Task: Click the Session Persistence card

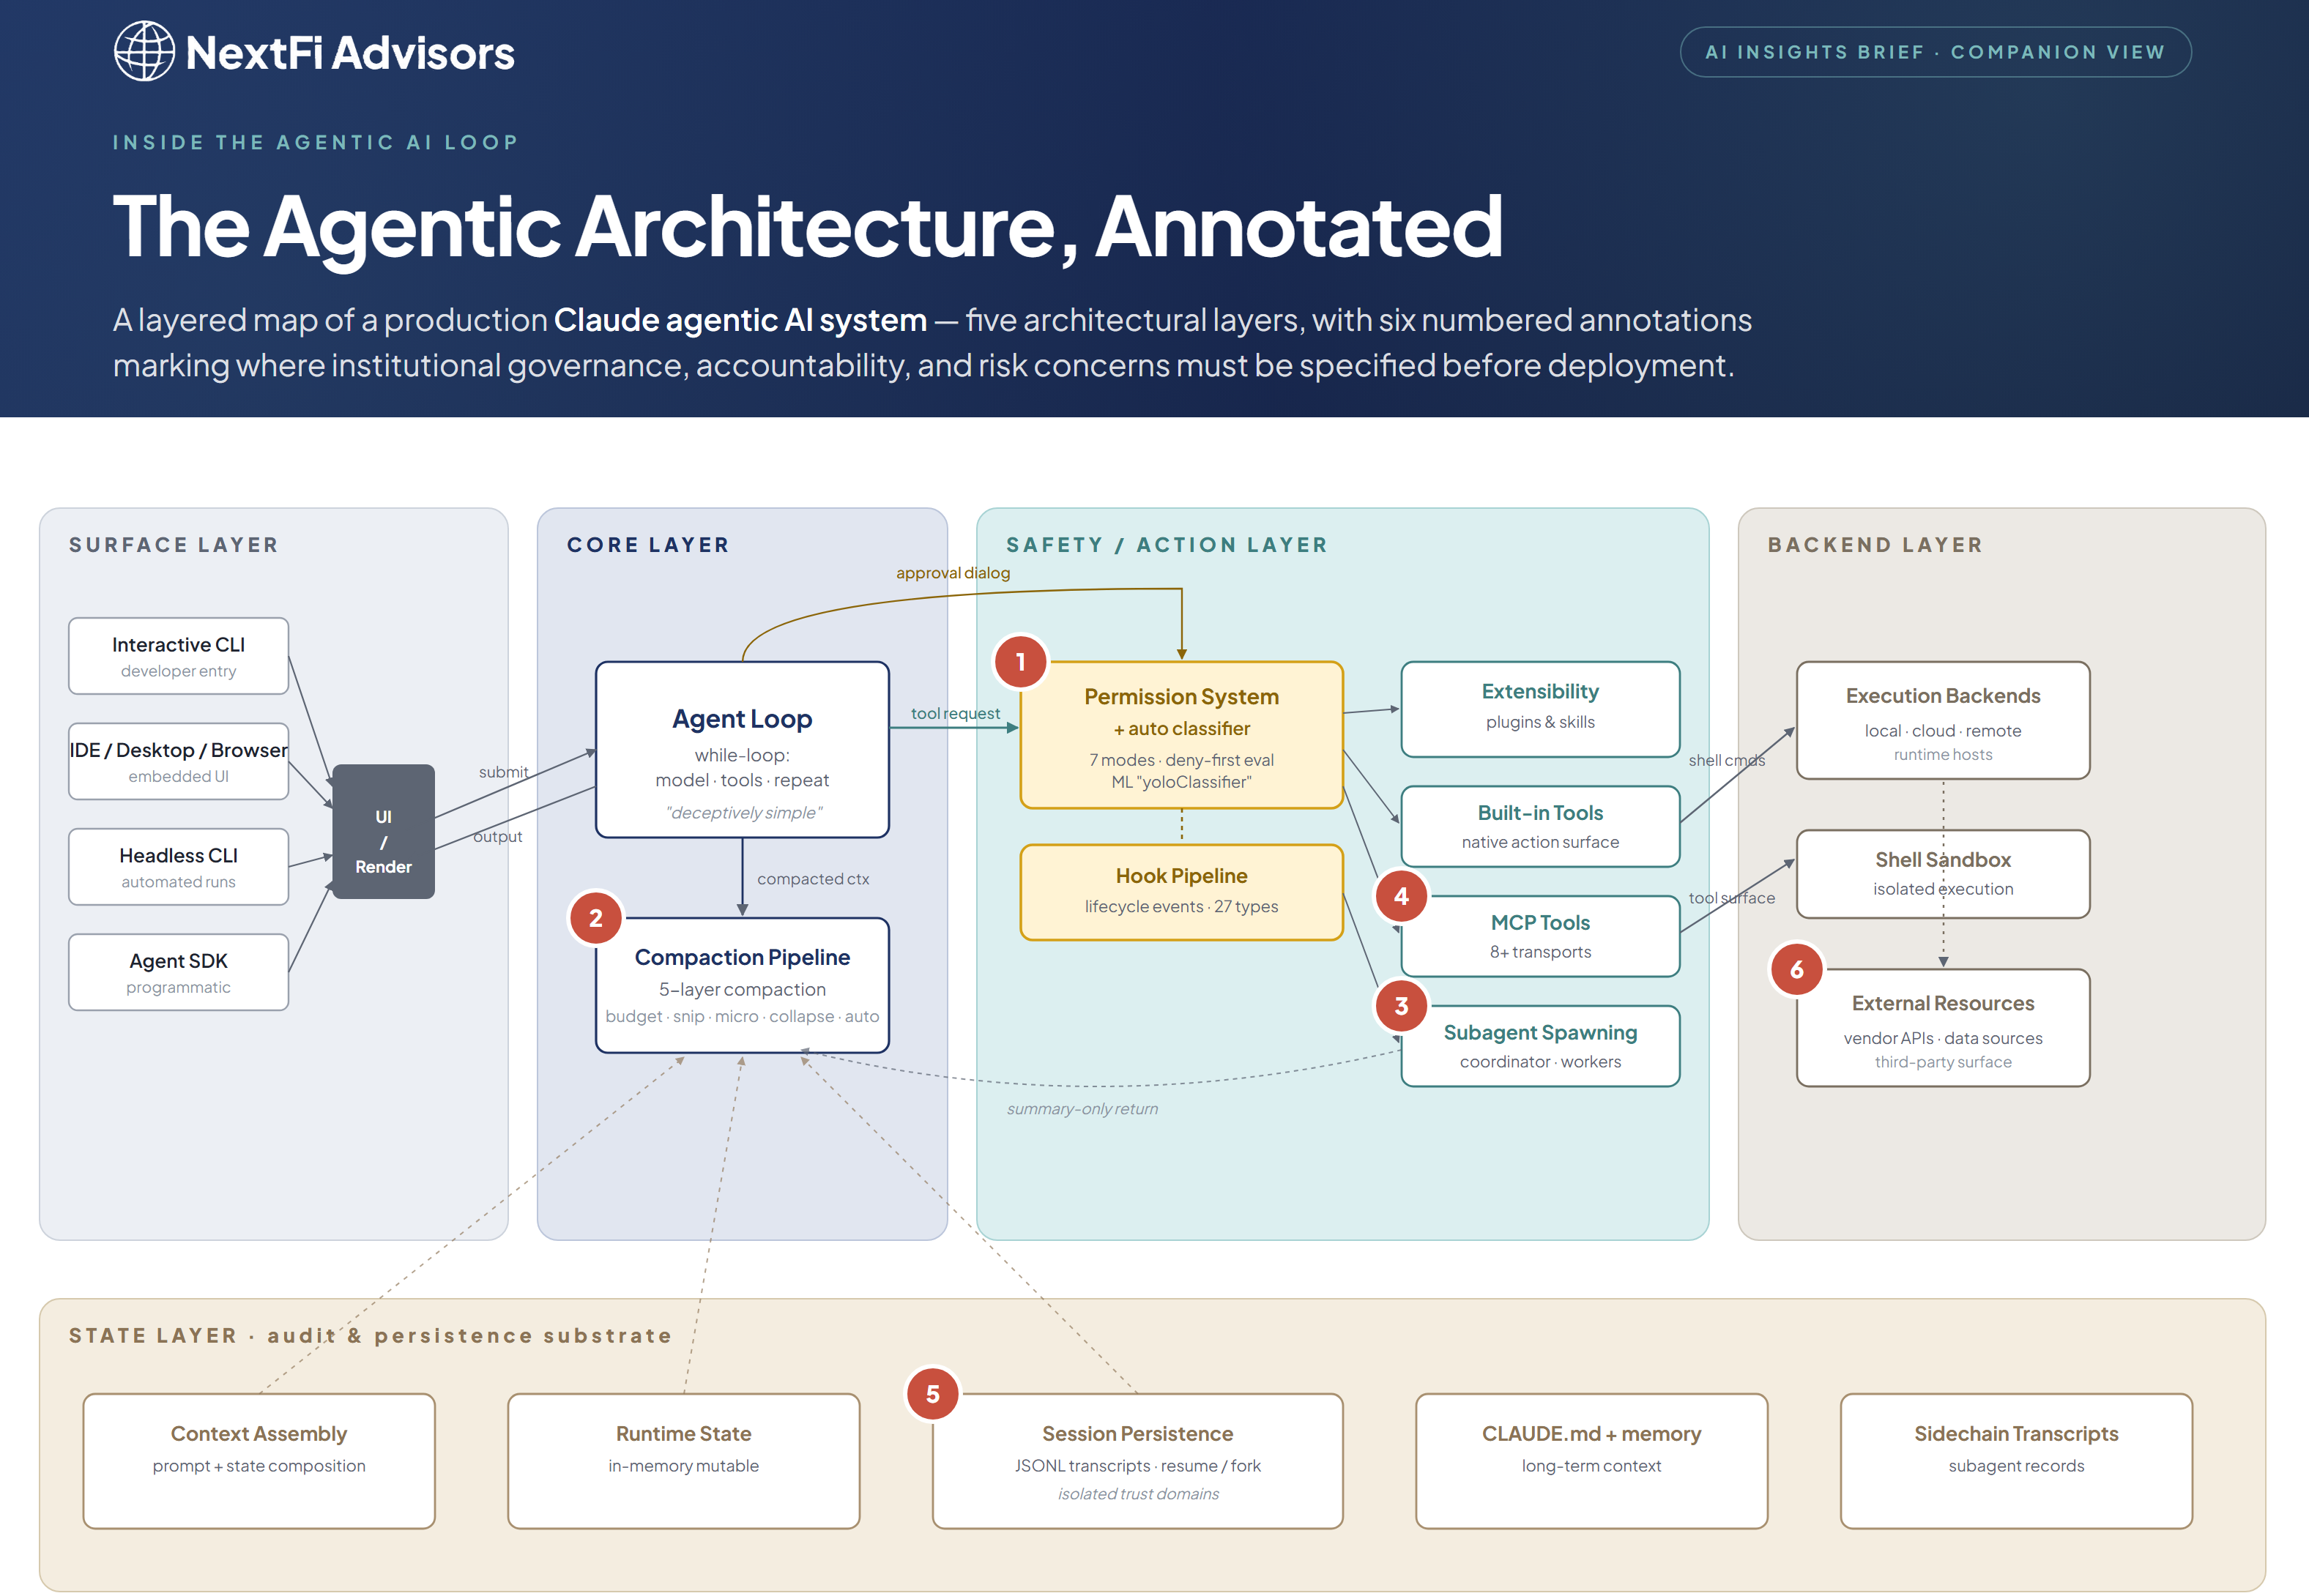Action: 1137,1461
